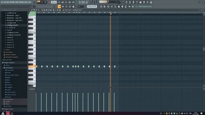Screen dimensions: 205x115
Task: Toggle loop recording option
Action: (x=73, y=2)
